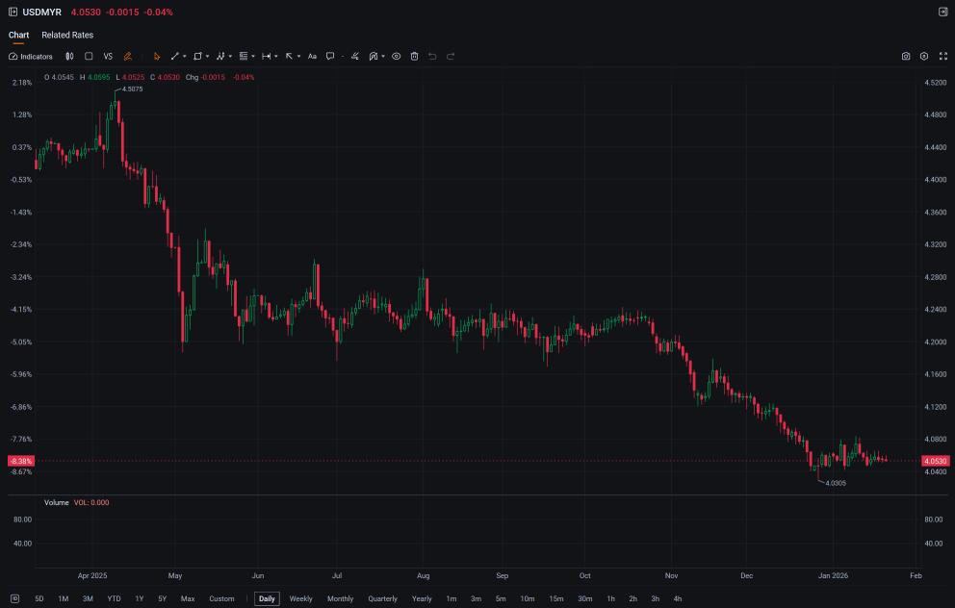Select the 30m interval
The width and height of the screenshot is (955, 608).
click(584, 599)
